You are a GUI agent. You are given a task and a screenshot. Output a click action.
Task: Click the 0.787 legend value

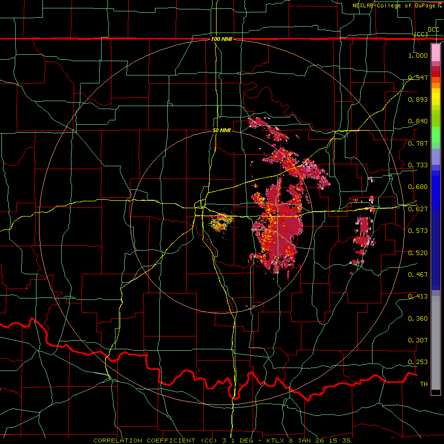pos(418,143)
